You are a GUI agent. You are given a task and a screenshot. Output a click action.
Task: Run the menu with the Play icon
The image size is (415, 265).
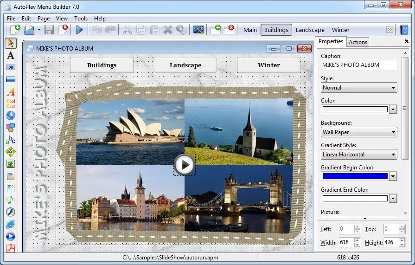79,30
